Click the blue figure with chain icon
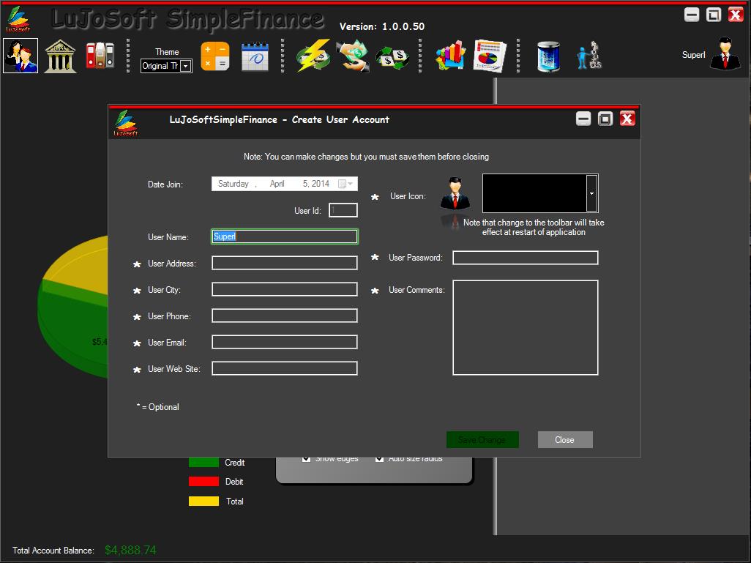This screenshot has height=563, width=751. [589, 56]
